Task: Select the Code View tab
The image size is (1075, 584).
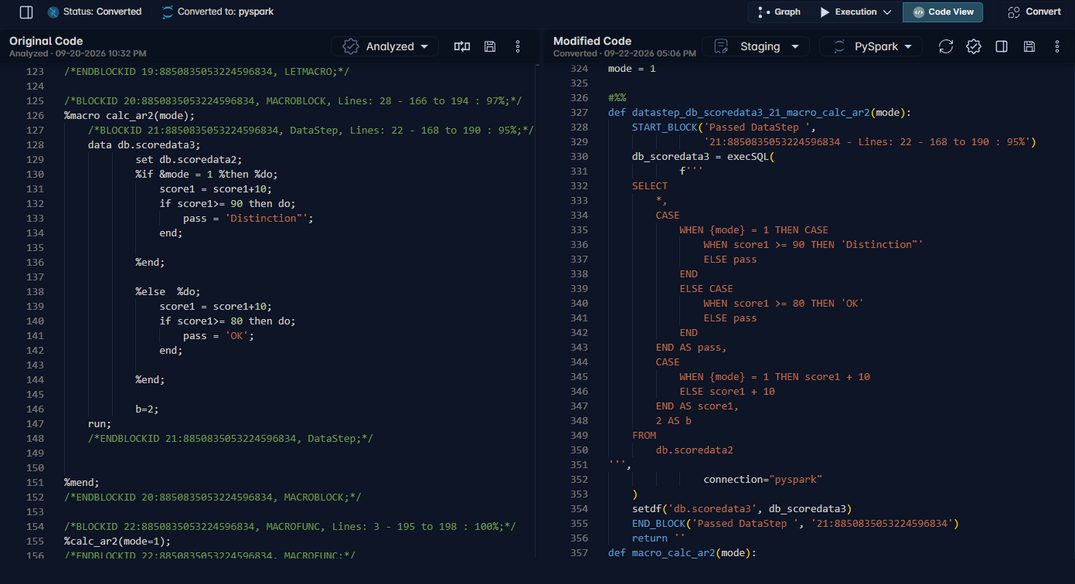Action: tap(943, 12)
